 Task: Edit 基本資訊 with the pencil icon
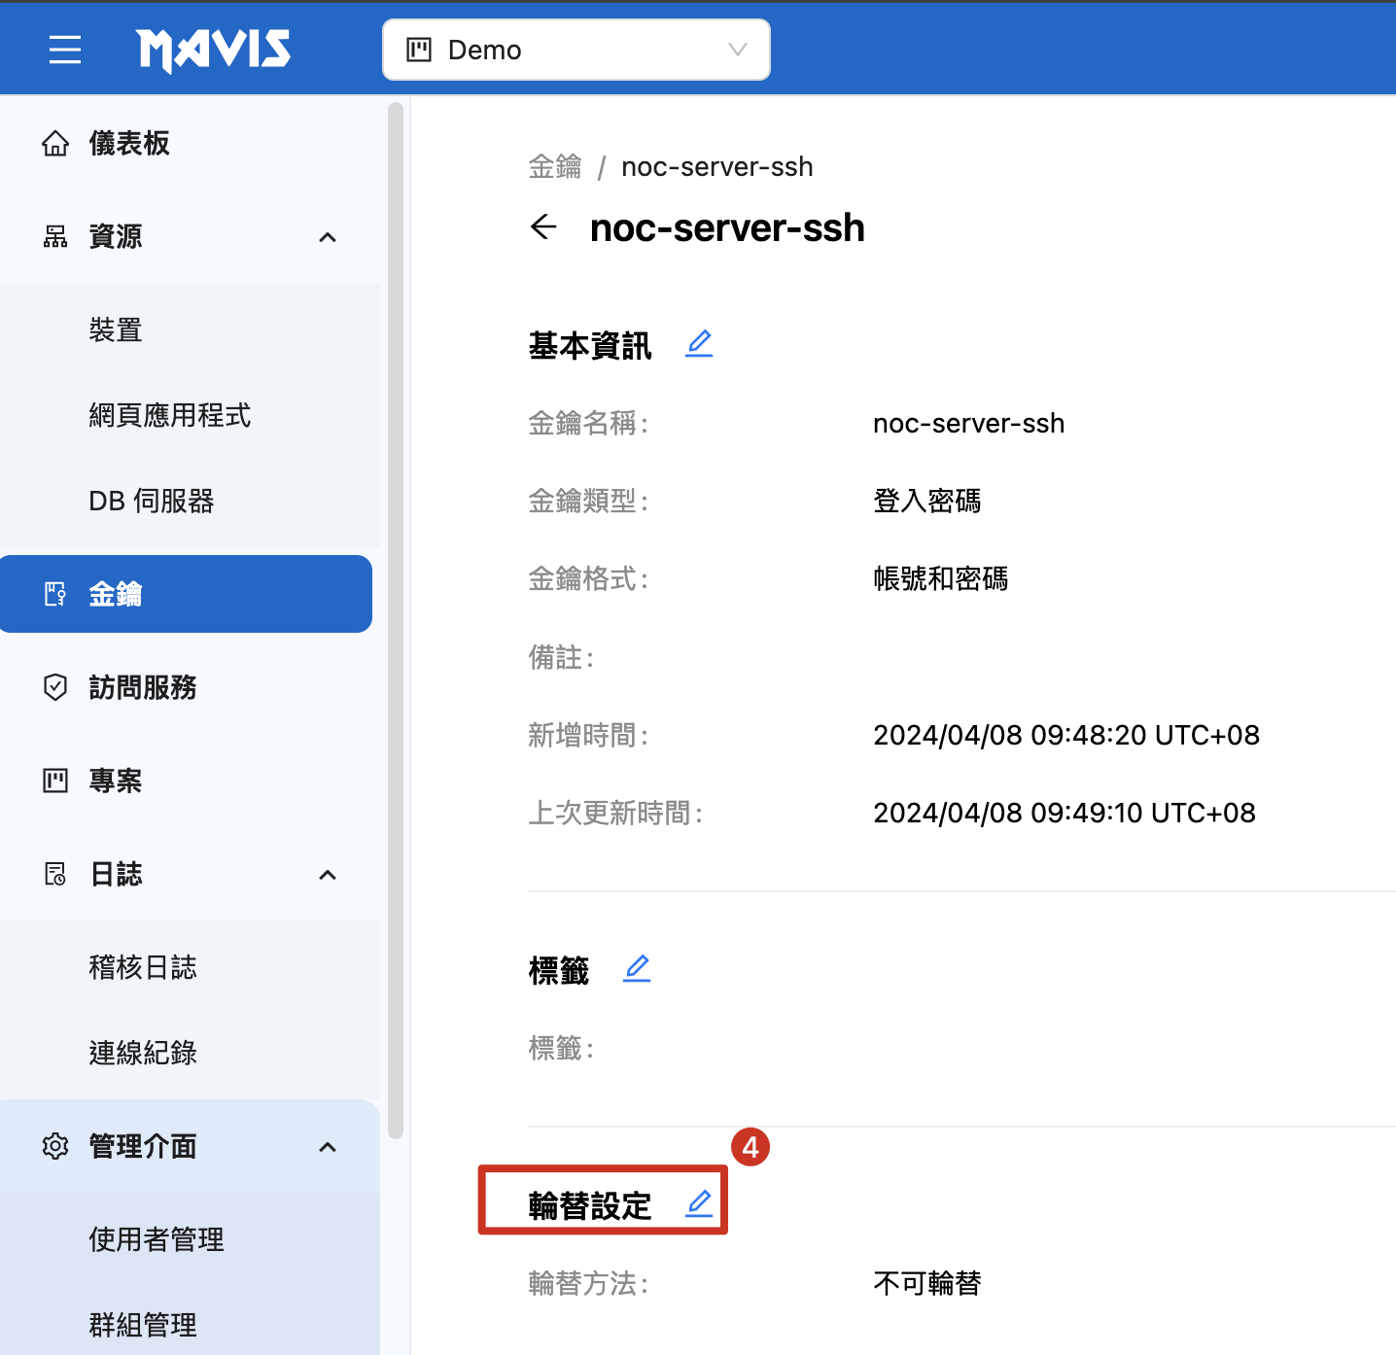click(699, 344)
